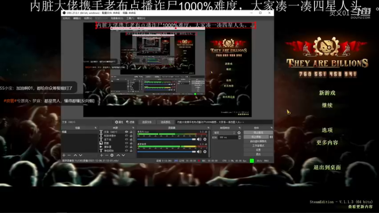Pause recording with the pause icon
The image size is (379, 213).
click(271, 137)
